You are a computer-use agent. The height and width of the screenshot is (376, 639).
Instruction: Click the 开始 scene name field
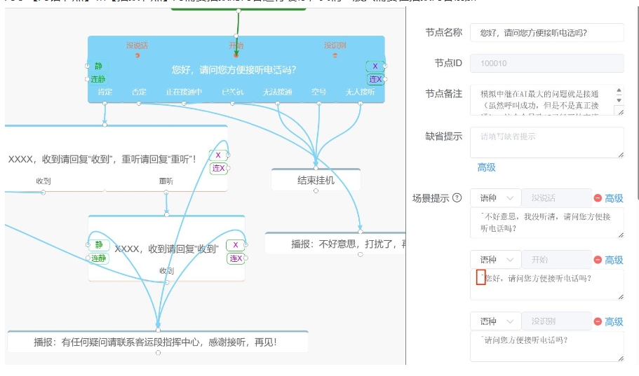tap(556, 260)
